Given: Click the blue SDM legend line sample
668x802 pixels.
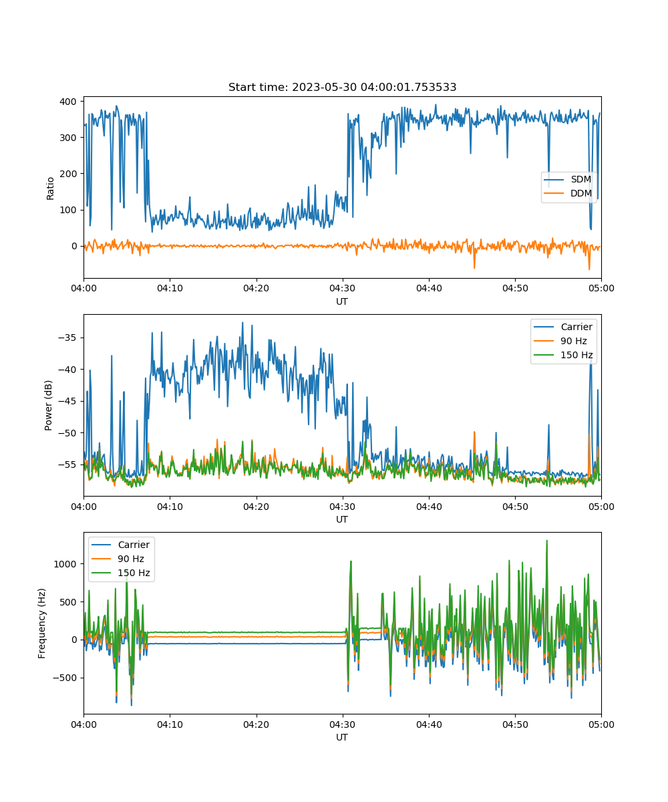Looking at the screenshot, I should [x=554, y=180].
